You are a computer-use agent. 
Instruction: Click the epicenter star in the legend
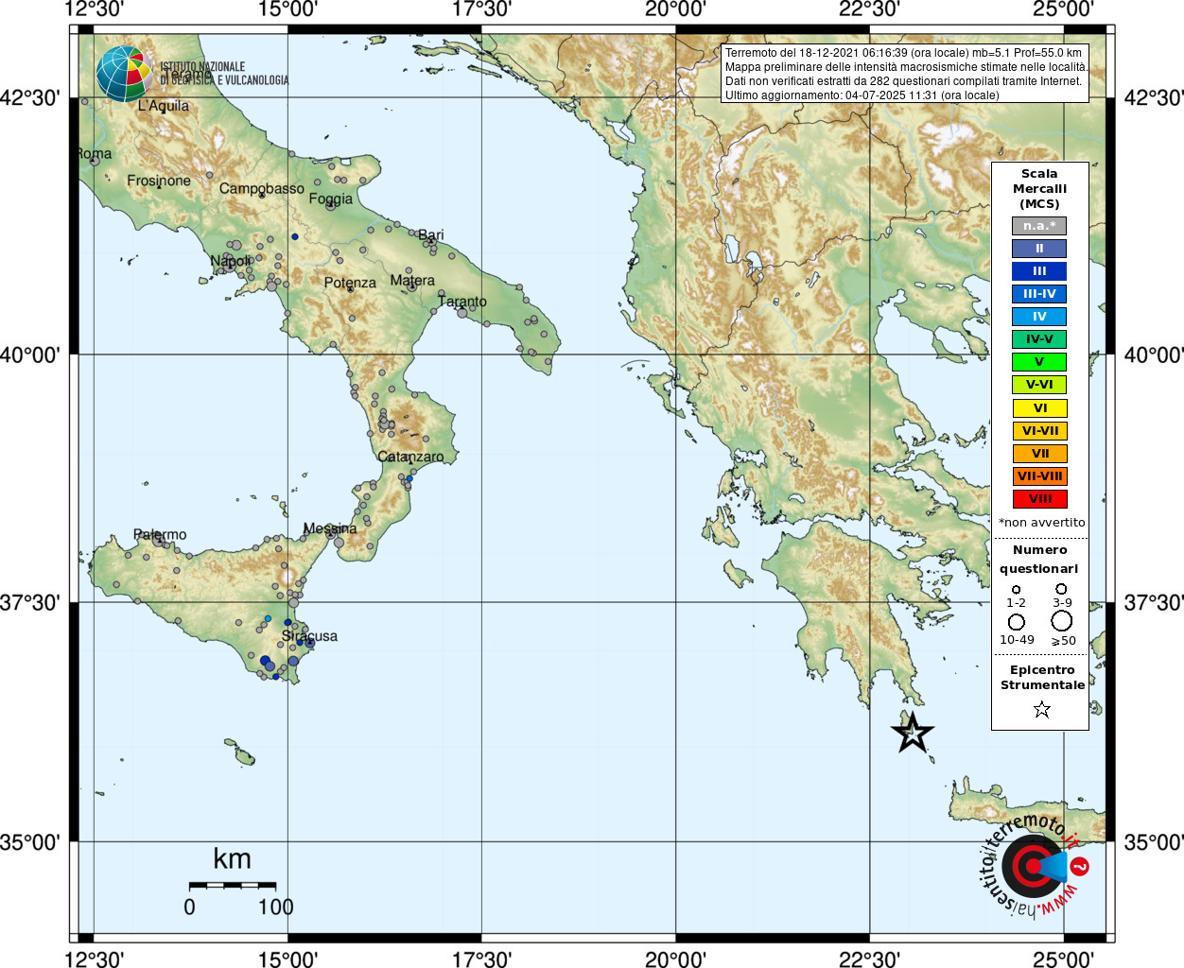(1042, 709)
